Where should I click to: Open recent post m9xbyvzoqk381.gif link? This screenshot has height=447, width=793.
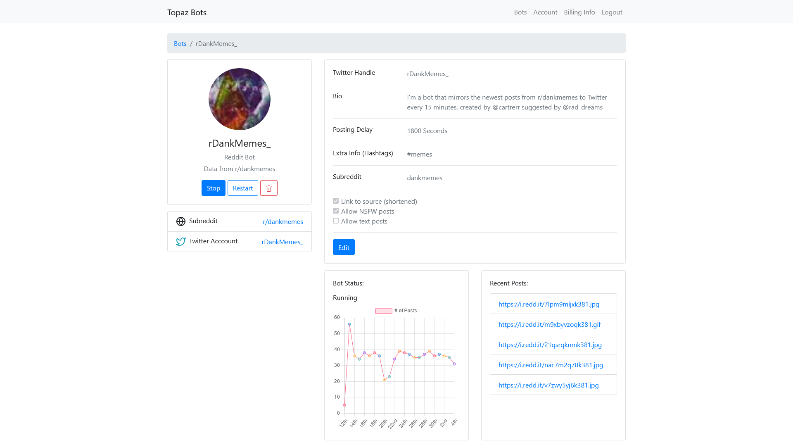coord(550,324)
